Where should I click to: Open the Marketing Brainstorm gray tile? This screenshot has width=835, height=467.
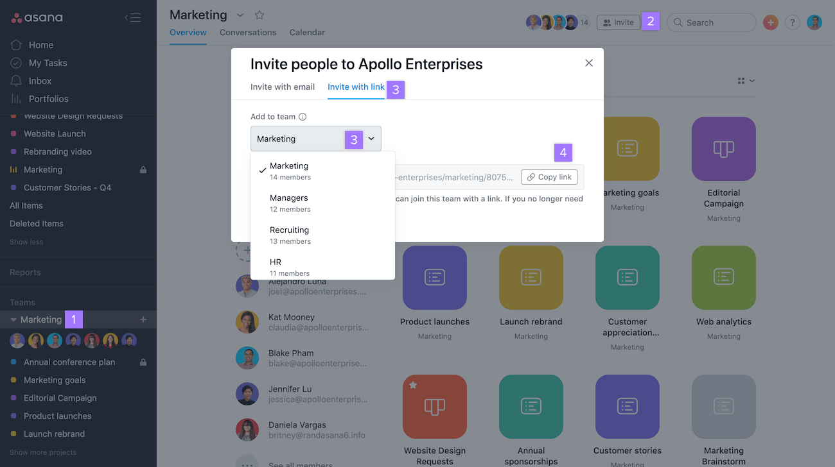724,407
